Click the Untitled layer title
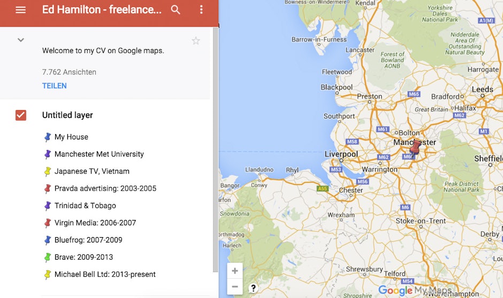 tap(67, 115)
